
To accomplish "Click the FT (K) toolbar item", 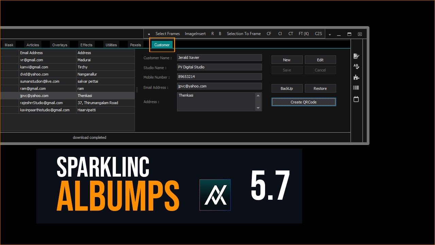I will [304, 34].
